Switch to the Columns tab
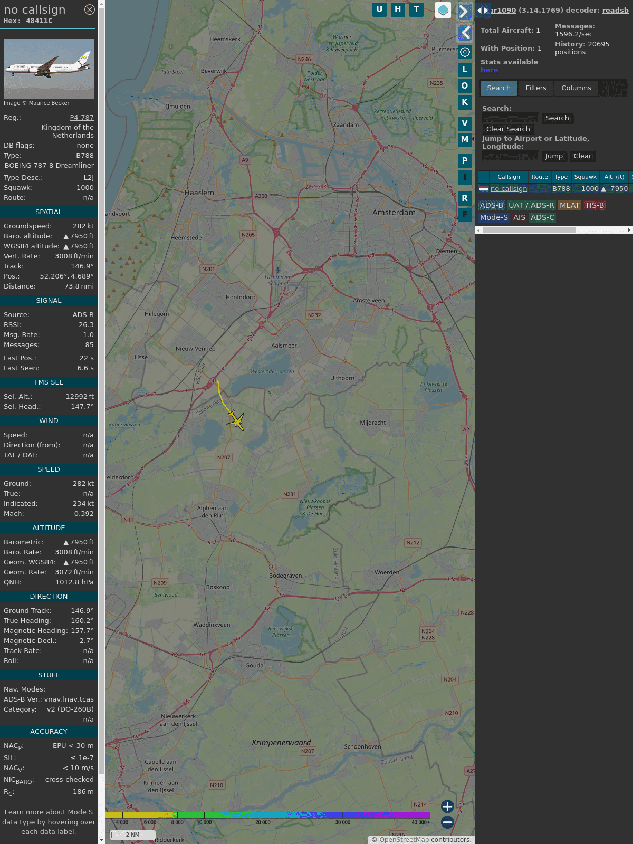633x844 pixels. tap(576, 88)
